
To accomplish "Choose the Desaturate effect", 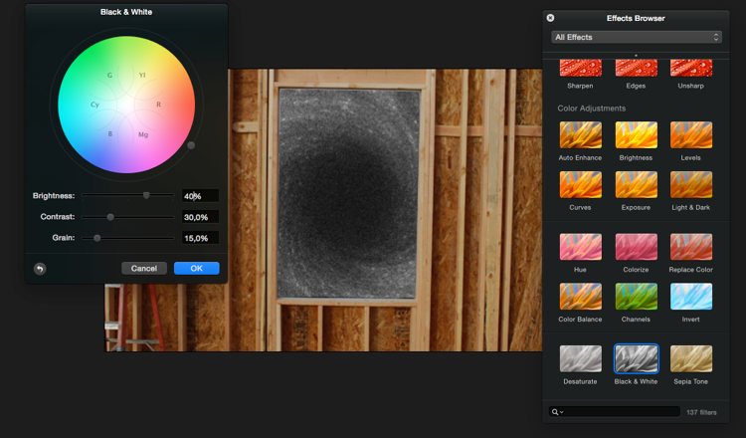I will point(581,359).
